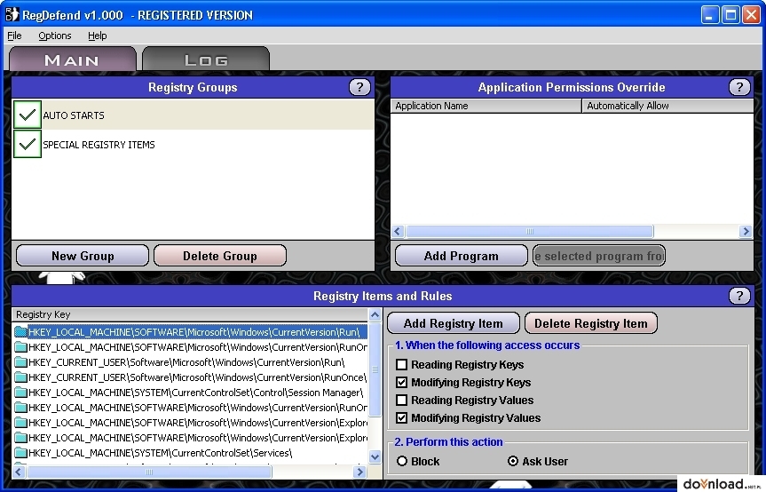This screenshot has height=492, width=766.
Task: Click the registry key horizontal scrollbar thumb
Action: pos(149,472)
